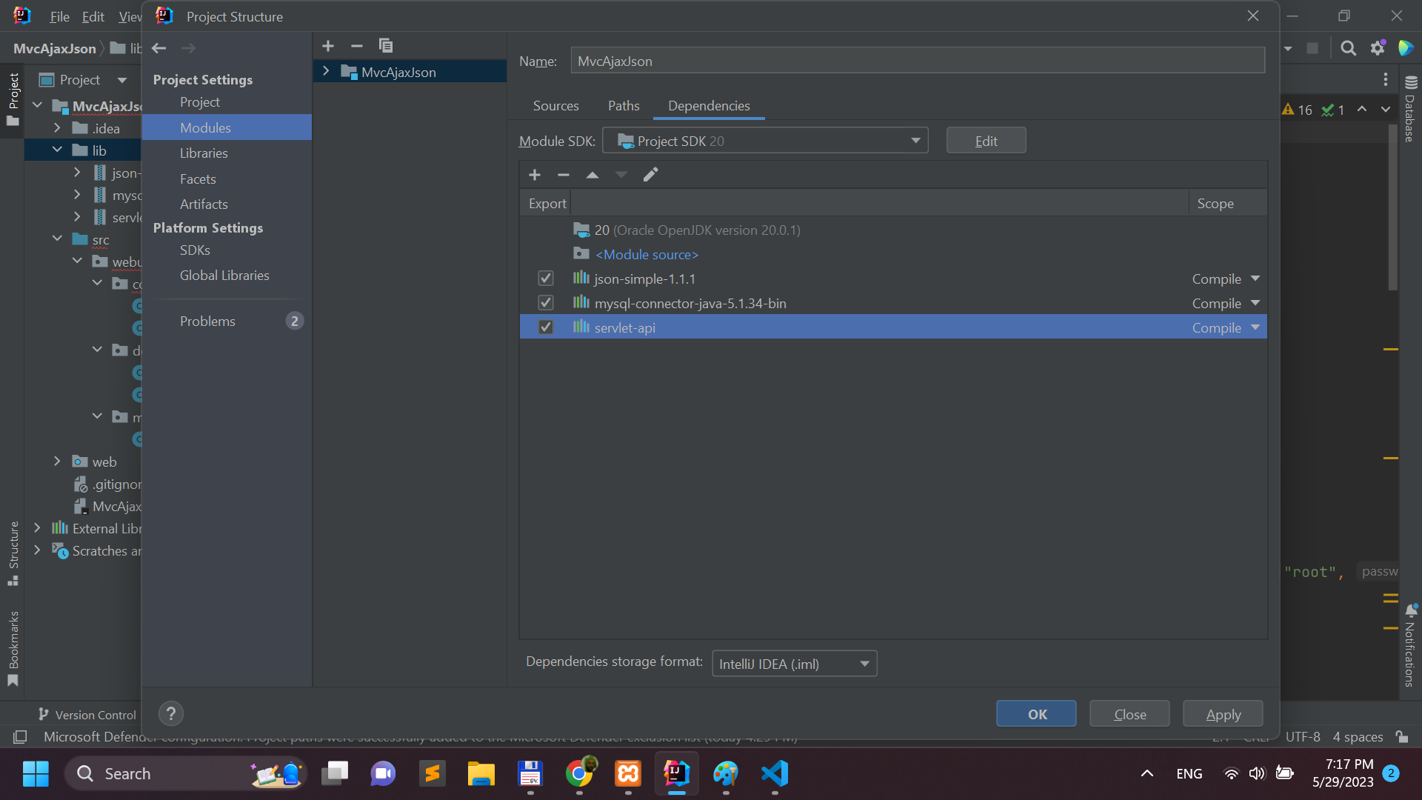Viewport: 1422px width, 800px height.
Task: Open Google Chrome from the taskbar
Action: coord(580,774)
